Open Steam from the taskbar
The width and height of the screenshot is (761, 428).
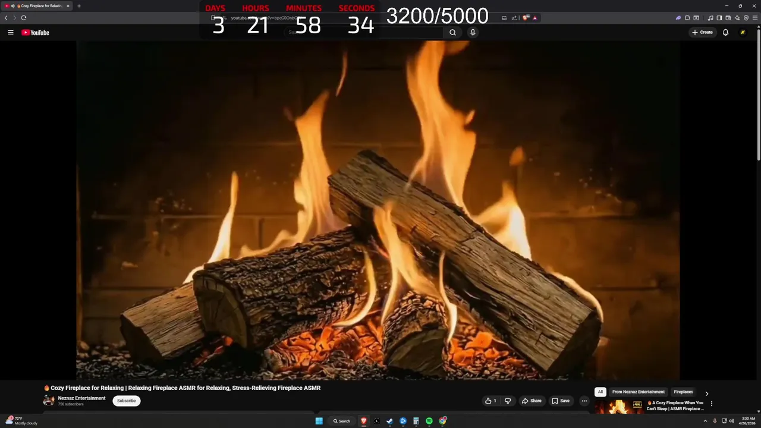coord(390,421)
